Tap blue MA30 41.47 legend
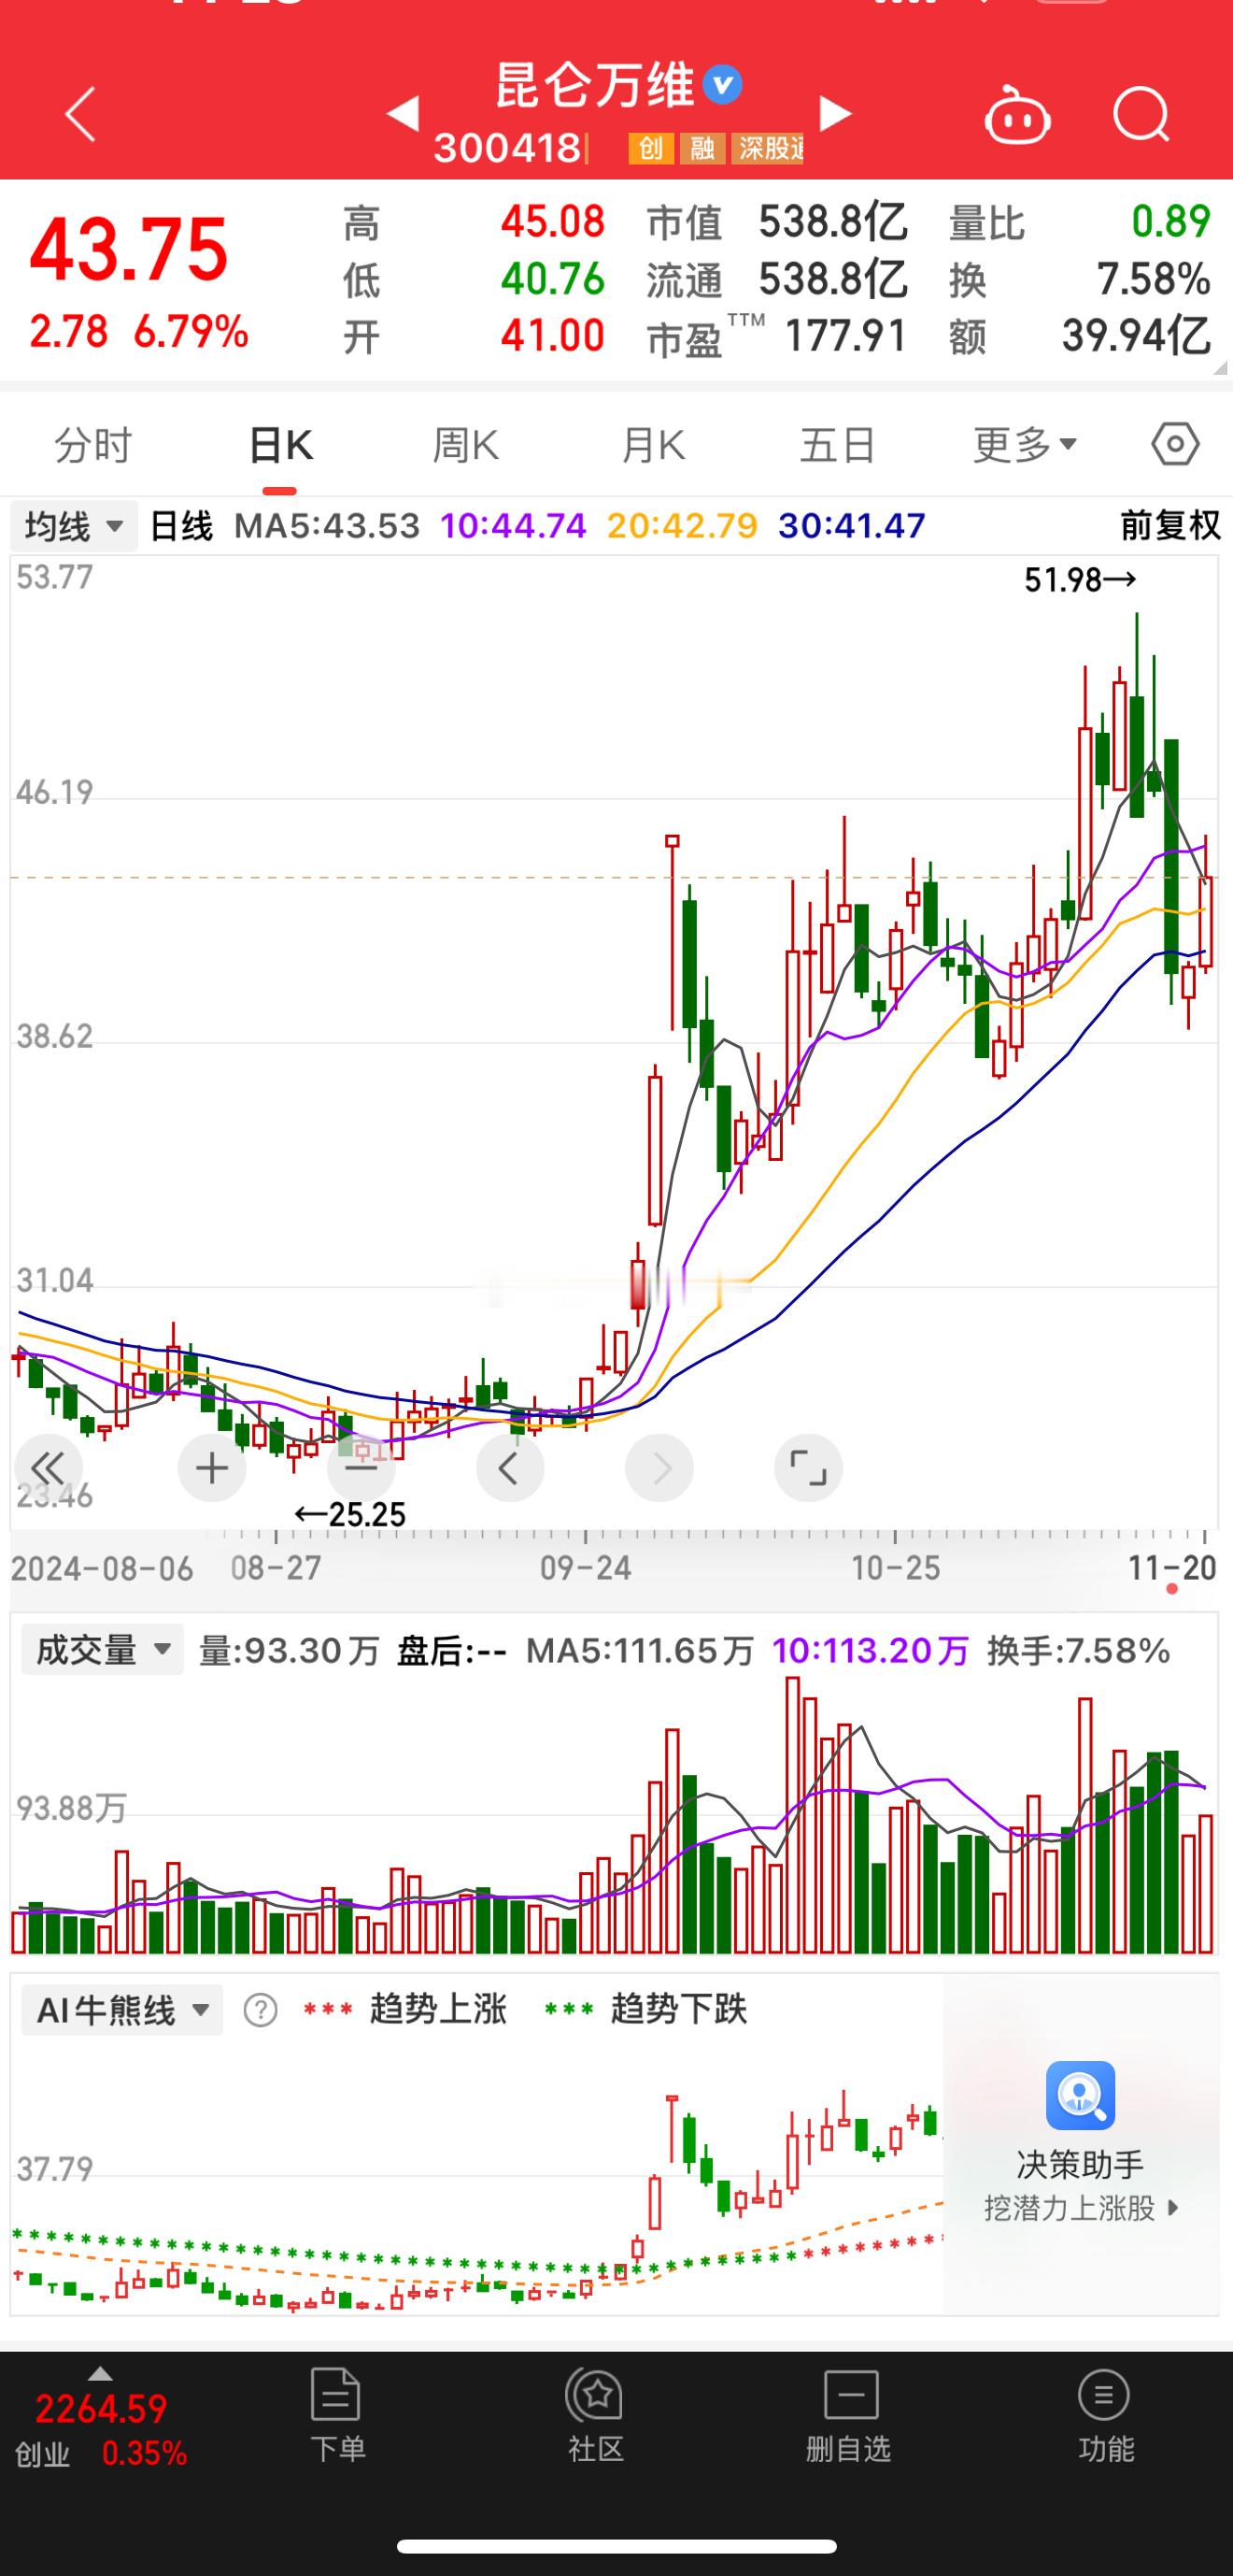The image size is (1233, 2576). 852,526
